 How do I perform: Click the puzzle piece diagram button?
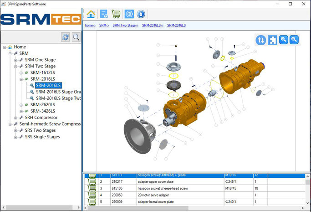click(x=272, y=40)
